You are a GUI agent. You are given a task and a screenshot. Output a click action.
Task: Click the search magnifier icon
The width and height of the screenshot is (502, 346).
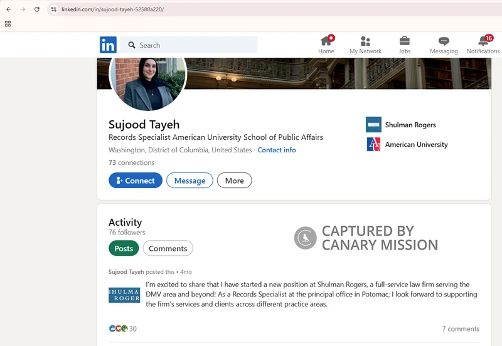[132, 45]
